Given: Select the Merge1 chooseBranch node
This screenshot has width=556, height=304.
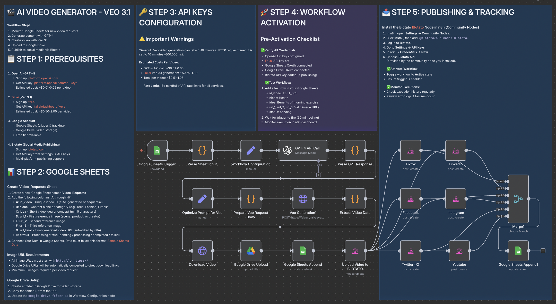Looking at the screenshot, I should pyautogui.click(x=518, y=199).
